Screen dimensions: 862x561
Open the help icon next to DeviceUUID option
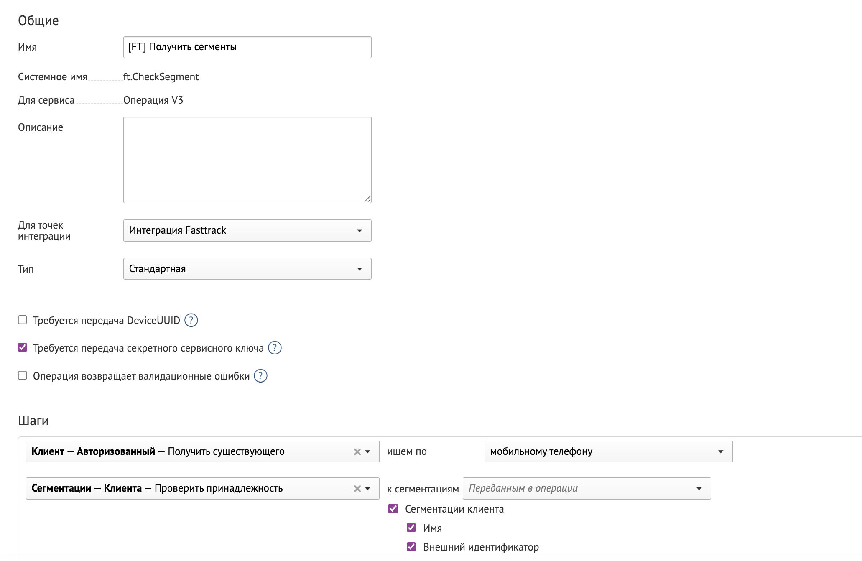191,320
